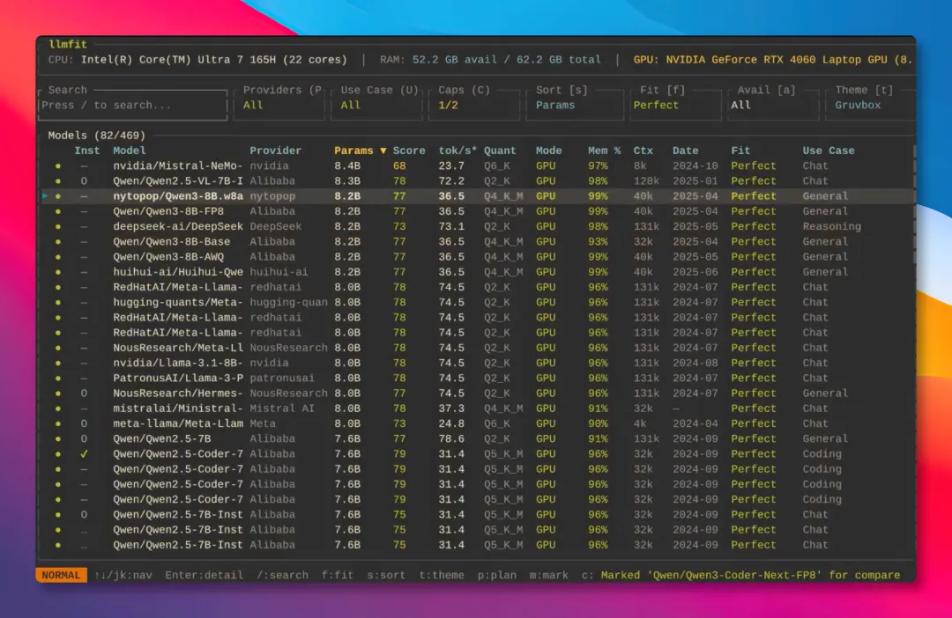Cycle the Fit [f] filter showing Perfect
952x618 pixels.
pos(676,105)
